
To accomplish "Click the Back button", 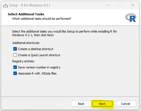I will (x=81, y=104).
